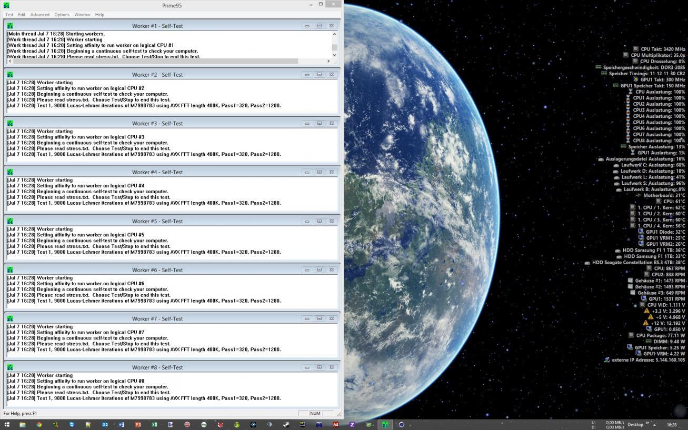Maximize the Worker #6 child window
The image size is (688, 430).
coord(320,270)
